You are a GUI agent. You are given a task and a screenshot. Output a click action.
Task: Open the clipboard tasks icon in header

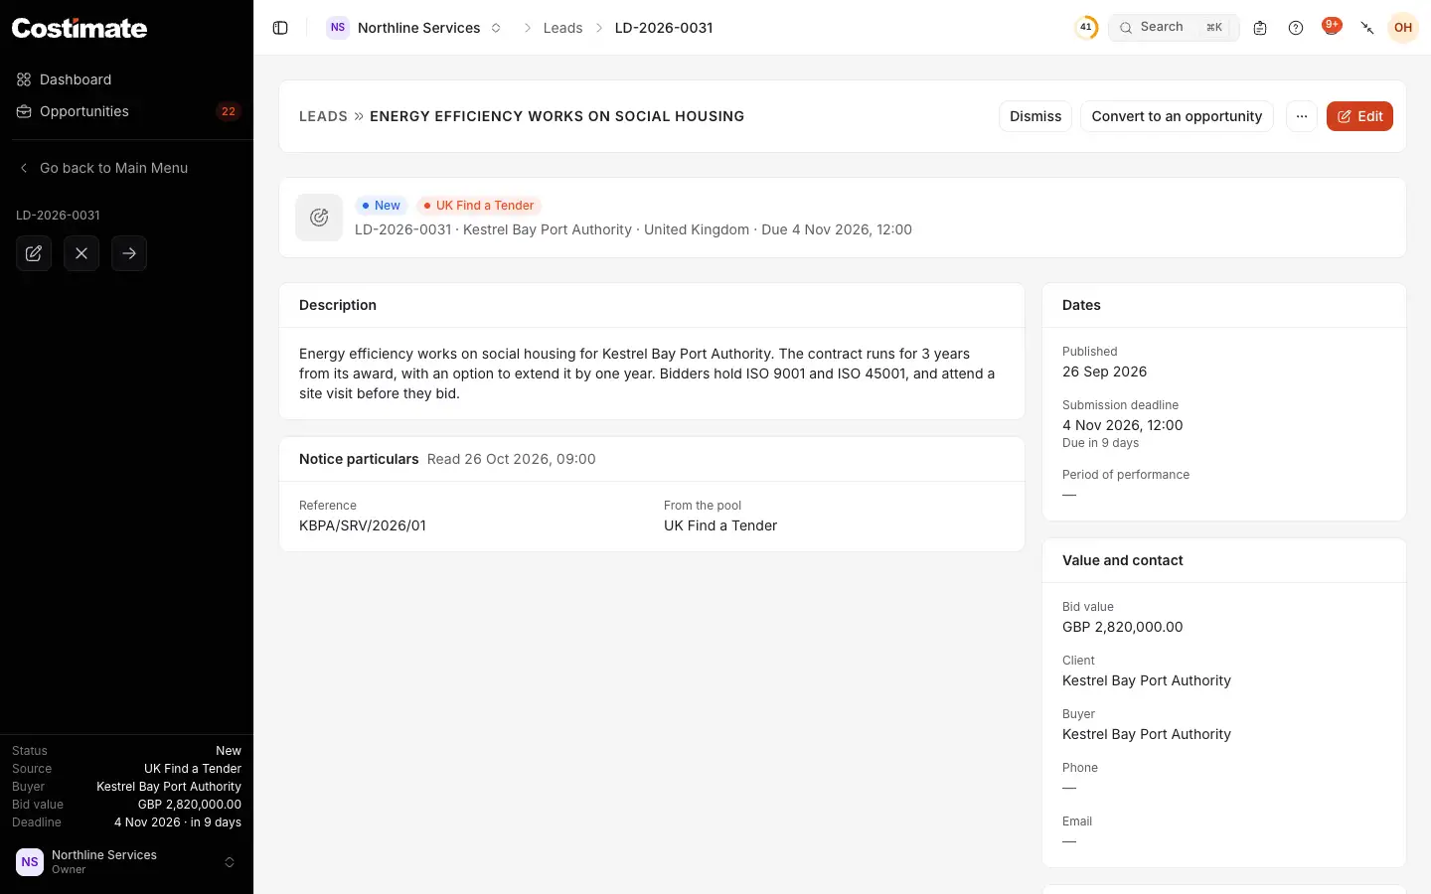(x=1260, y=28)
